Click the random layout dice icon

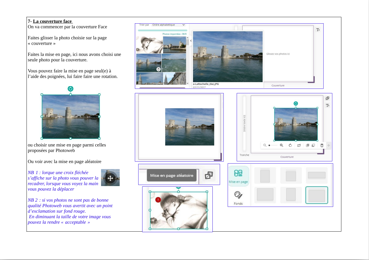208,175
